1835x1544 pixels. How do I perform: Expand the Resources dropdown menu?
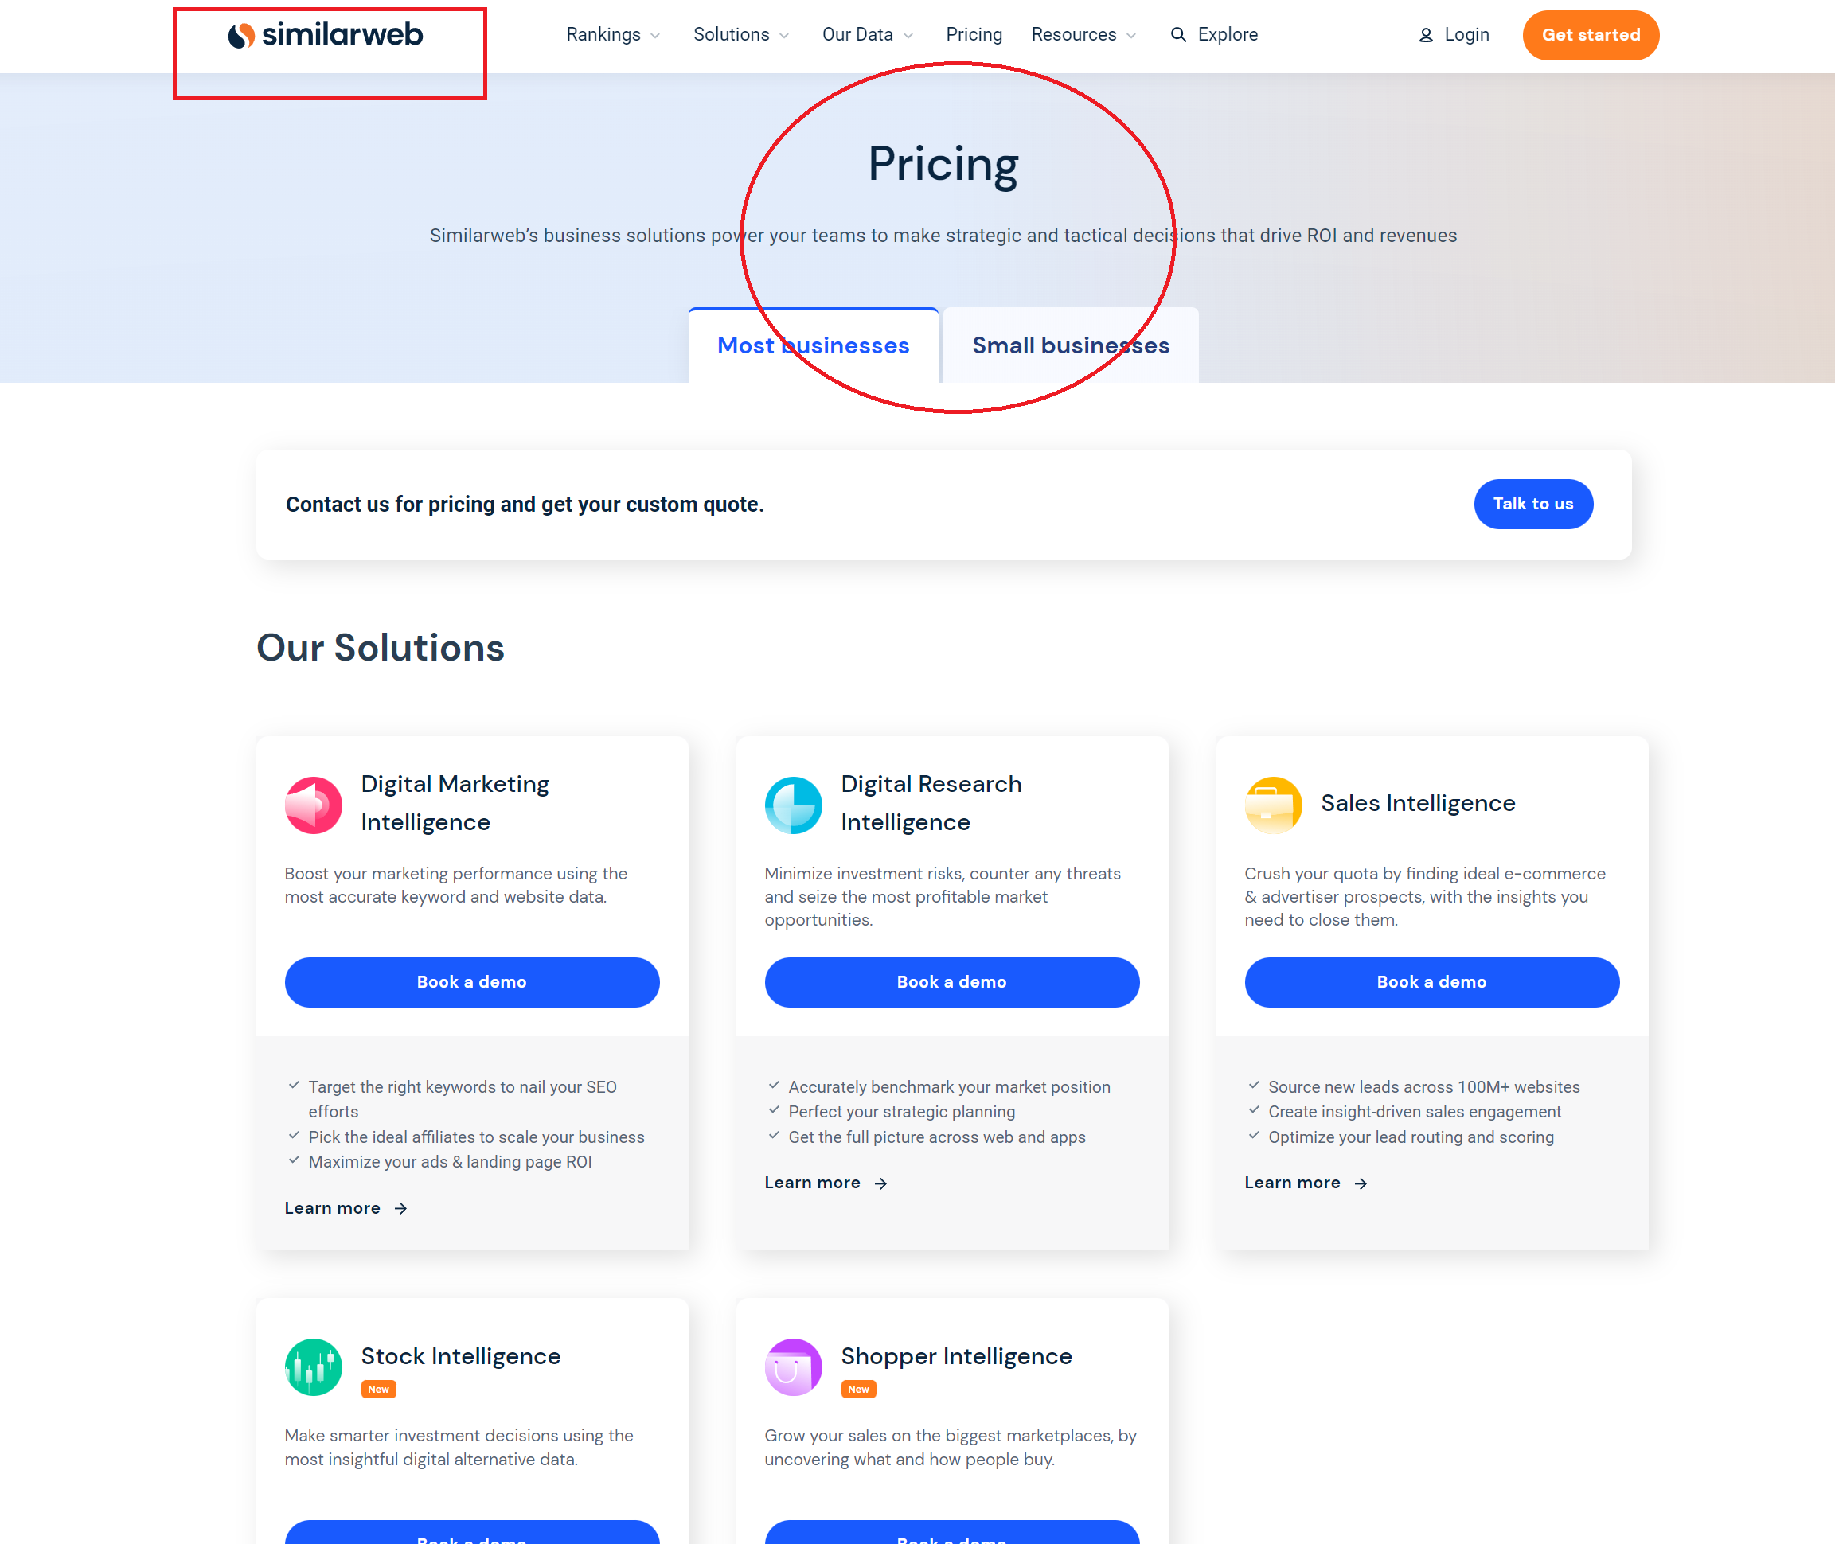pos(1083,35)
